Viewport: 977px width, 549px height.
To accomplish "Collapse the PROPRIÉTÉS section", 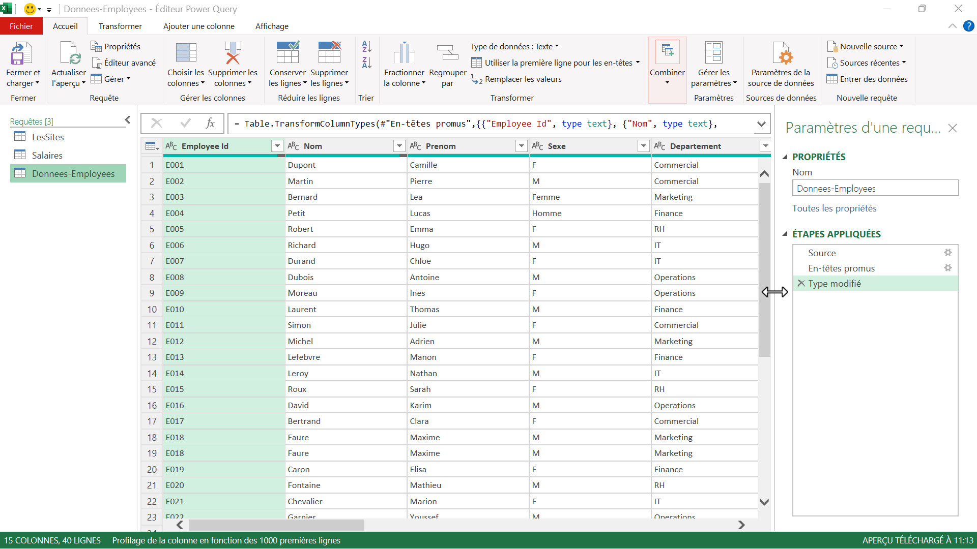I will coord(785,157).
